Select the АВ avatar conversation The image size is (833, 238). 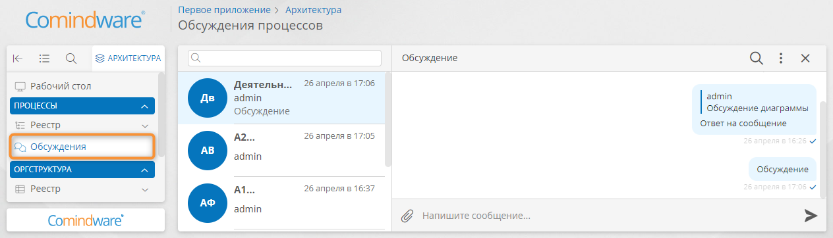click(x=208, y=150)
